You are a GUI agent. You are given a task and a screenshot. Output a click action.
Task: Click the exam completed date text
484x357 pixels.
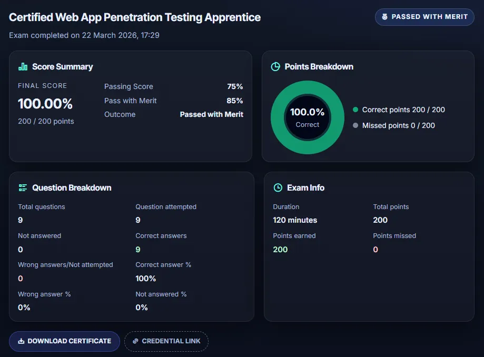(84, 35)
